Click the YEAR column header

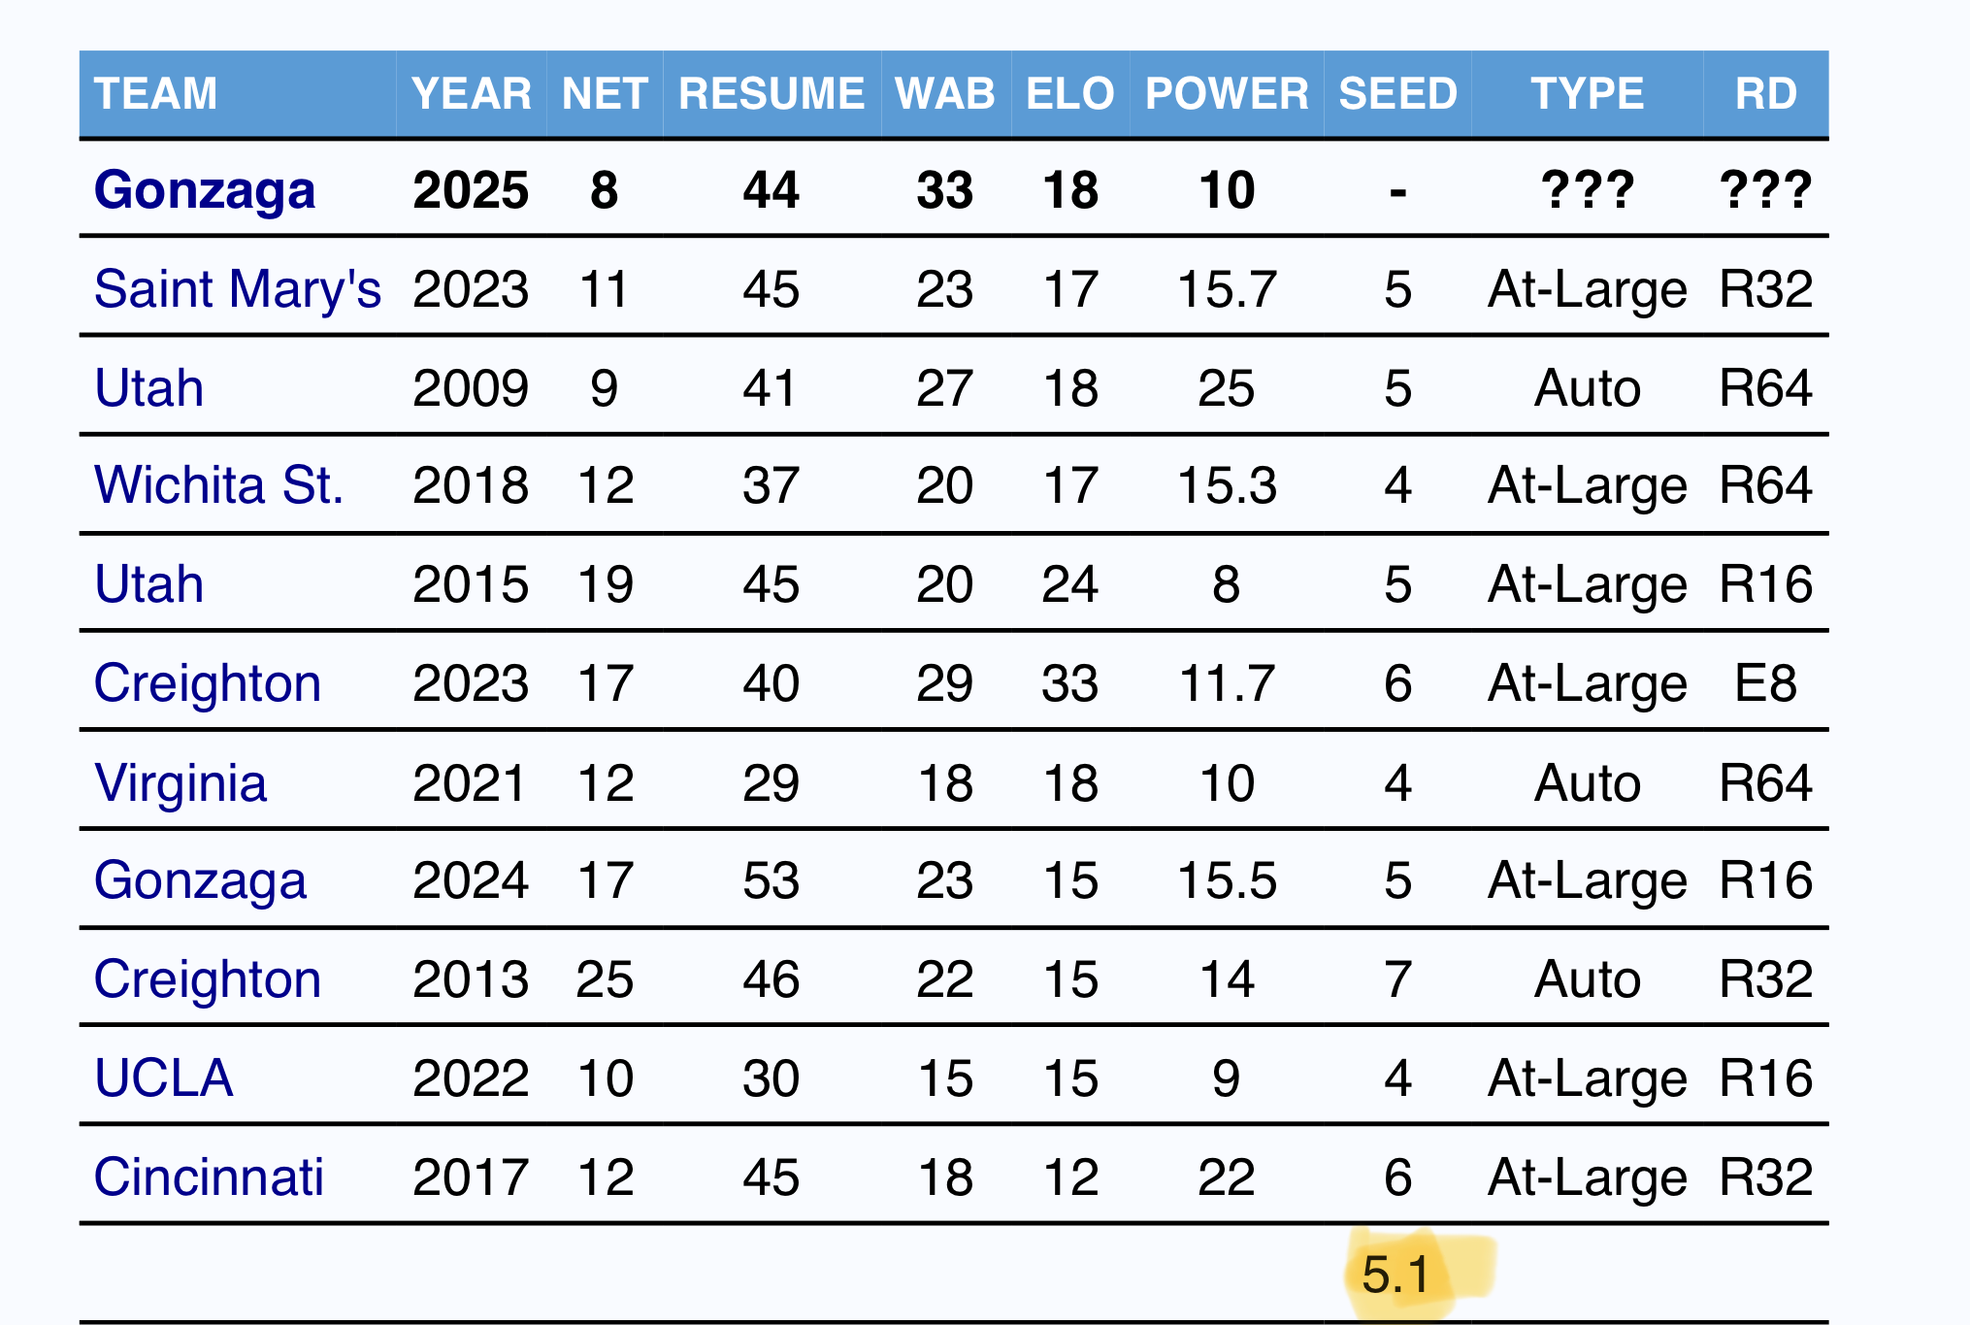coord(472,94)
